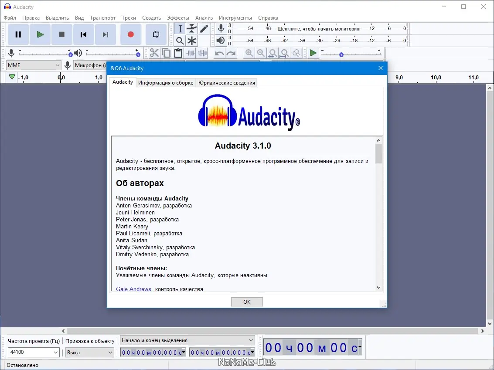Click the Stop transport button

point(62,34)
